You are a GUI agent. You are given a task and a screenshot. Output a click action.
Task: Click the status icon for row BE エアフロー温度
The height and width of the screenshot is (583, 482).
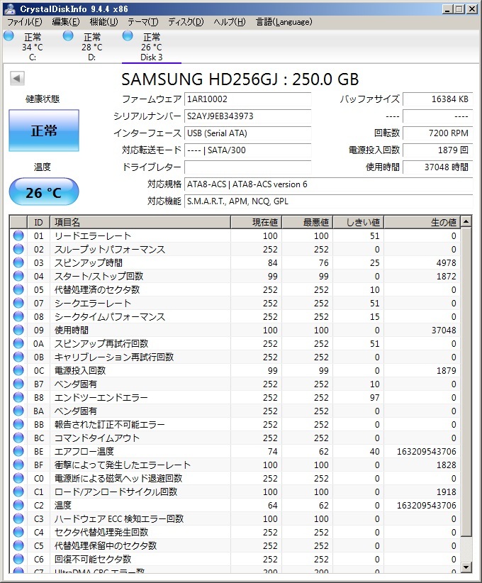[x=18, y=451]
